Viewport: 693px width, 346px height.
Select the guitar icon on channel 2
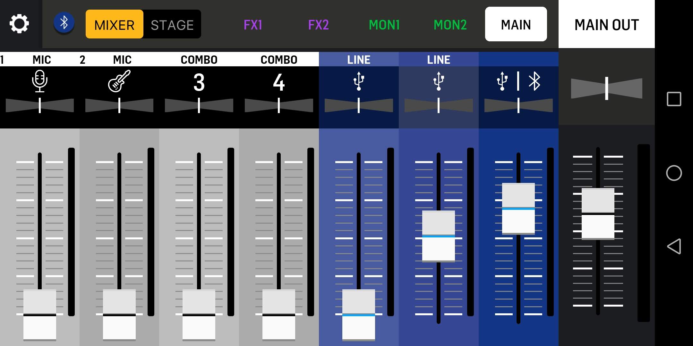119,81
